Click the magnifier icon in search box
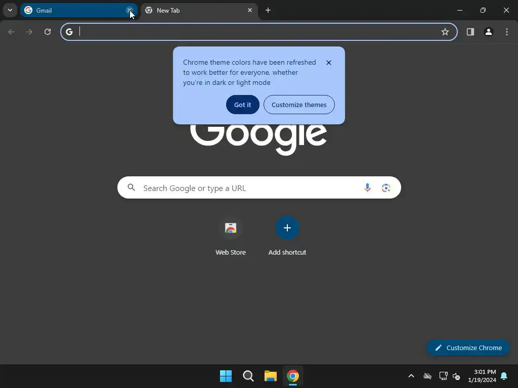This screenshot has width=518, height=388. (132, 187)
